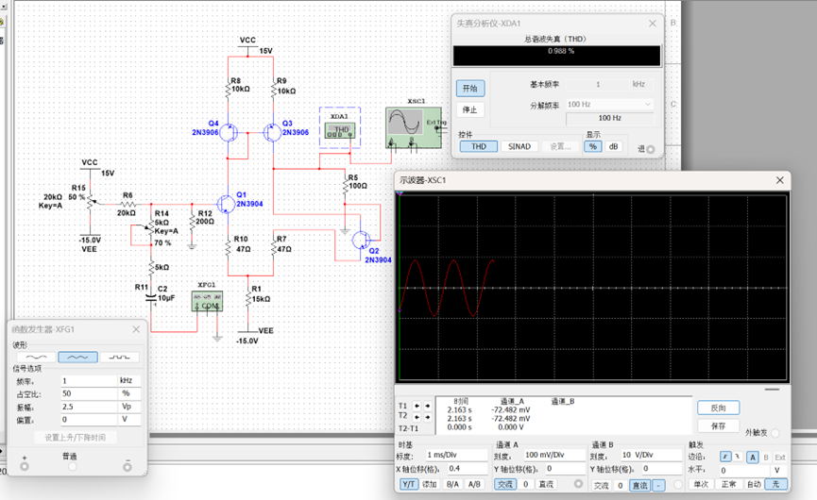Set timebase mode to B/A
The width and height of the screenshot is (817, 500).
click(x=452, y=484)
